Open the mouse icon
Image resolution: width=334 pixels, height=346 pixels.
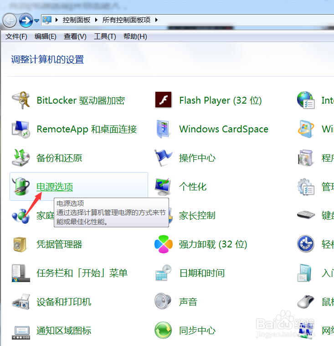(306, 301)
